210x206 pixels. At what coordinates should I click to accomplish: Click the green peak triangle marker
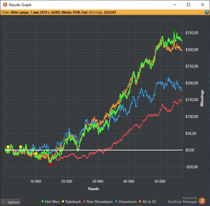pyautogui.click(x=175, y=31)
